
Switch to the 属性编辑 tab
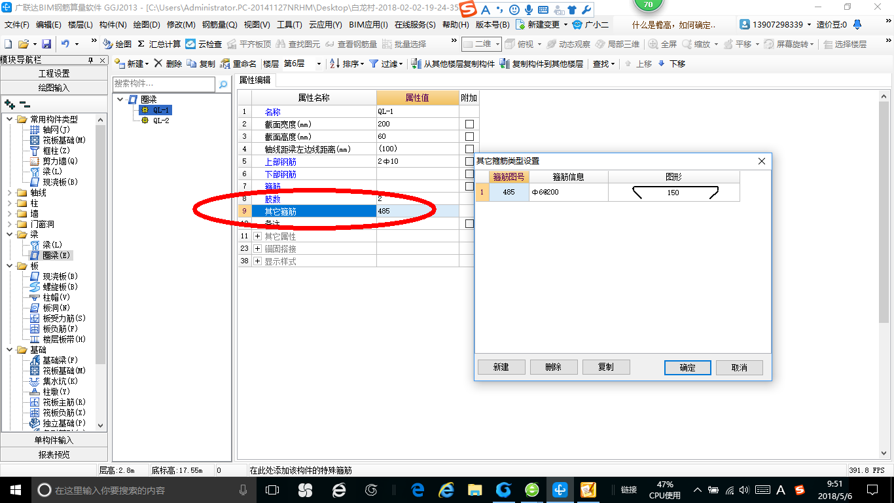(x=255, y=80)
